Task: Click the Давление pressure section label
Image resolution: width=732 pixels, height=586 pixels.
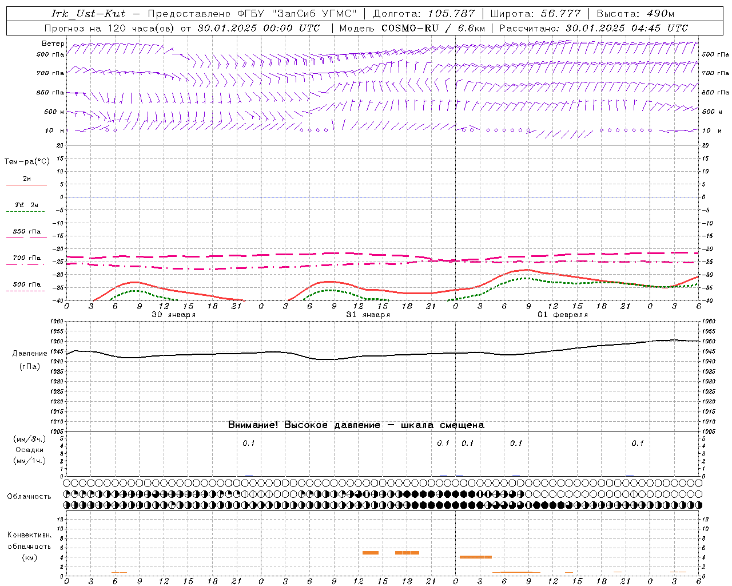Action: pyautogui.click(x=30, y=354)
